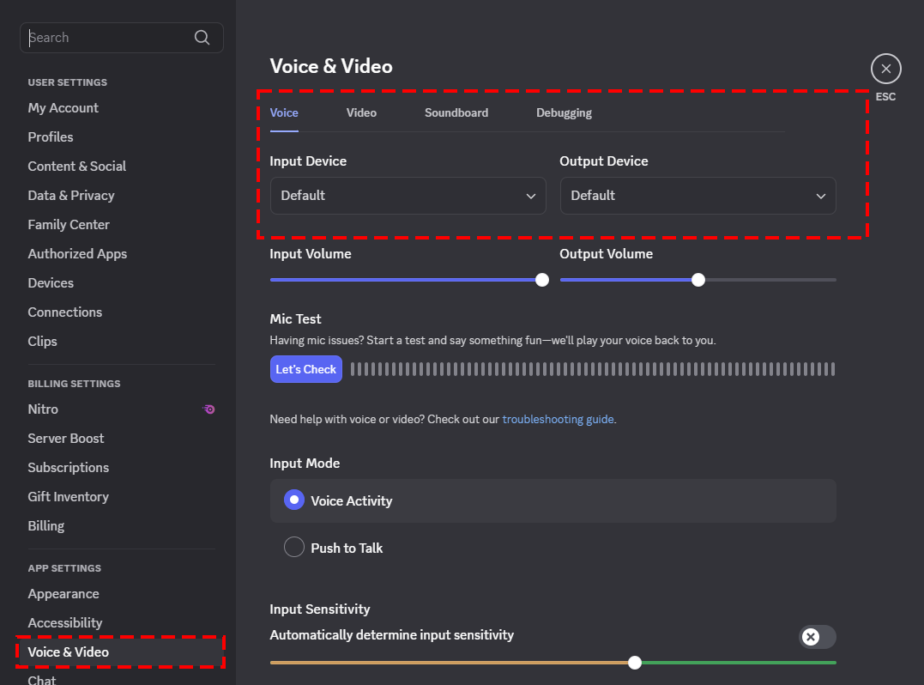924x685 pixels.
Task: Click the mic test level meter
Action: [592, 369]
